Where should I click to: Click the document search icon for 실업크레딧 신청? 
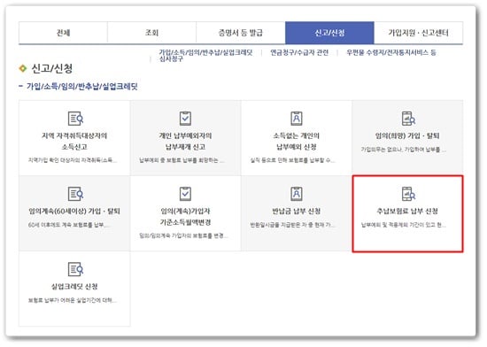pos(75,269)
